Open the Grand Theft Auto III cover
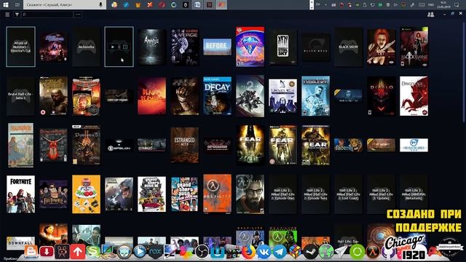This screenshot has height=262, width=466. pyautogui.click(x=151, y=194)
